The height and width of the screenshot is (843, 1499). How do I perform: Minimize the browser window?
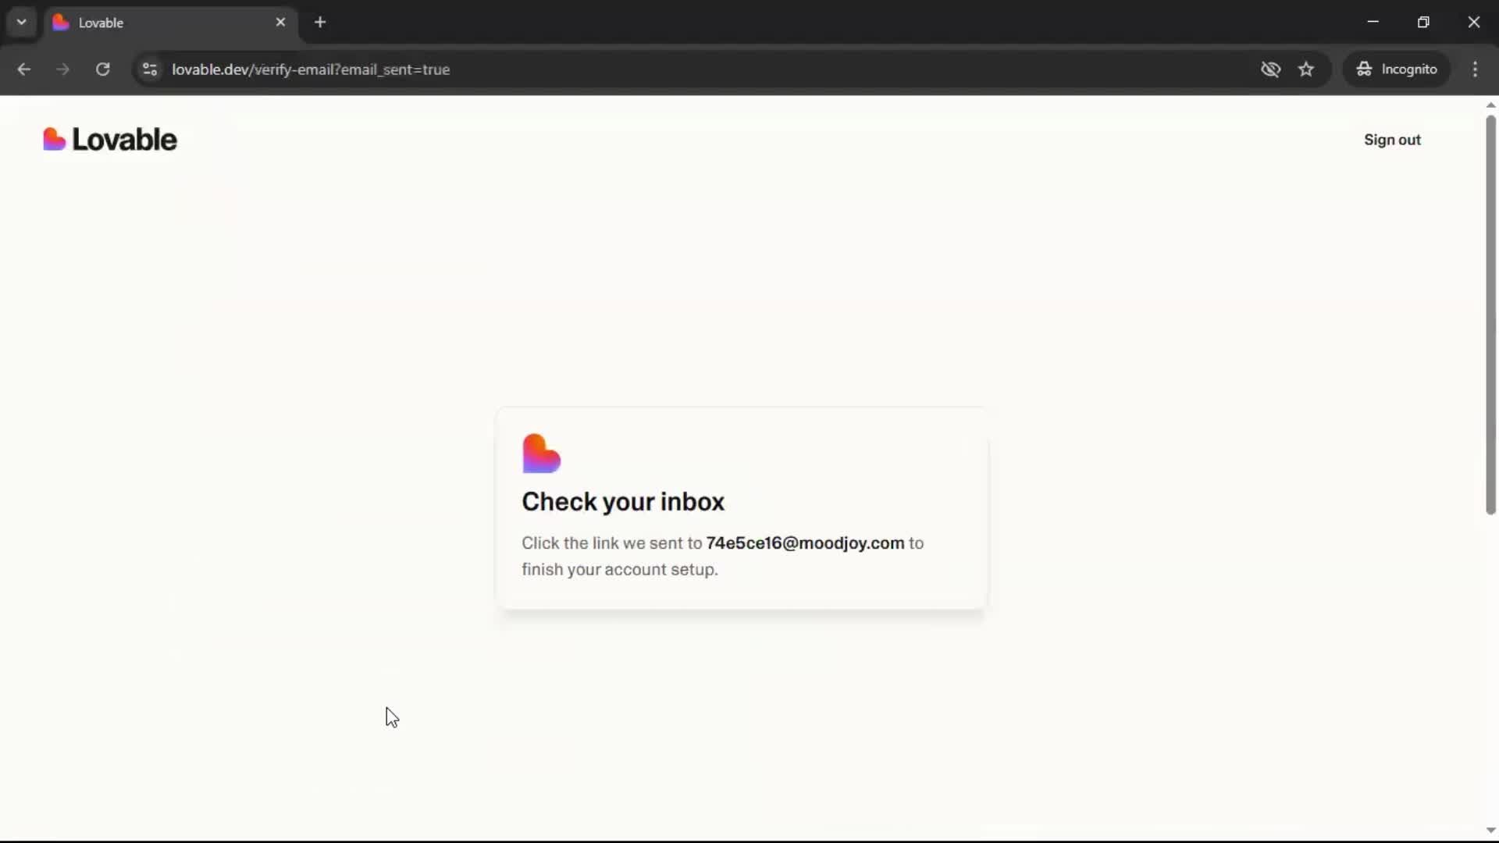(x=1373, y=23)
